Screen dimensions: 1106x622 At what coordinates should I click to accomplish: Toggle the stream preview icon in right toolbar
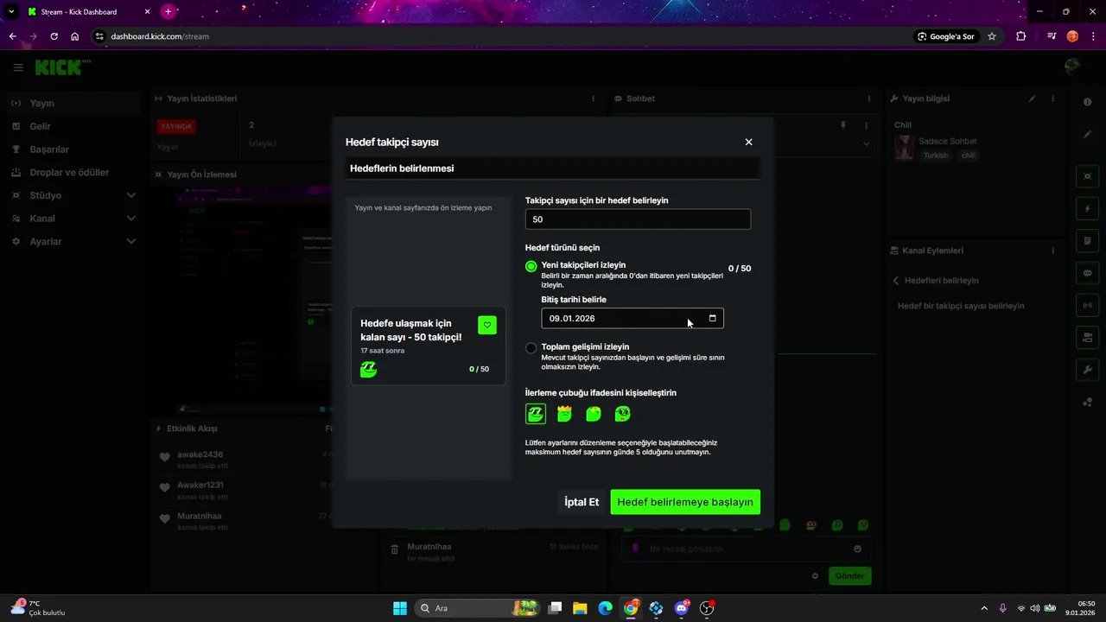pyautogui.click(x=1087, y=176)
